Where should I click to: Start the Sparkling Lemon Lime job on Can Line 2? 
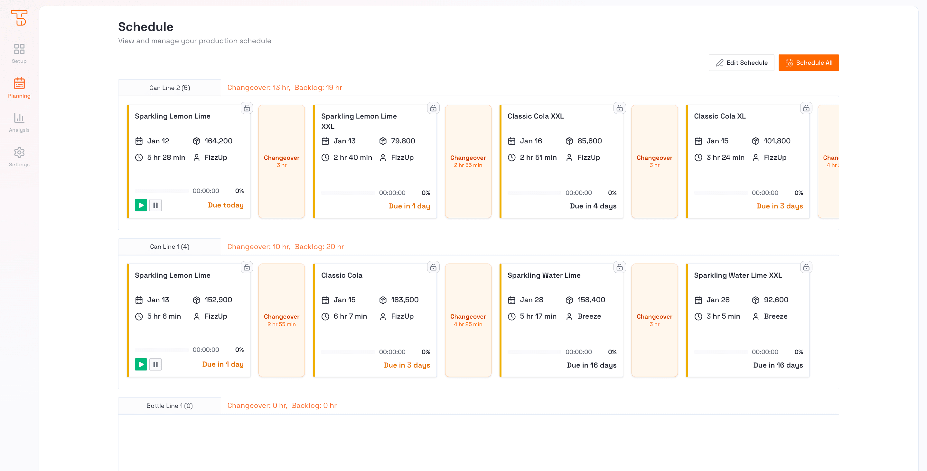141,205
